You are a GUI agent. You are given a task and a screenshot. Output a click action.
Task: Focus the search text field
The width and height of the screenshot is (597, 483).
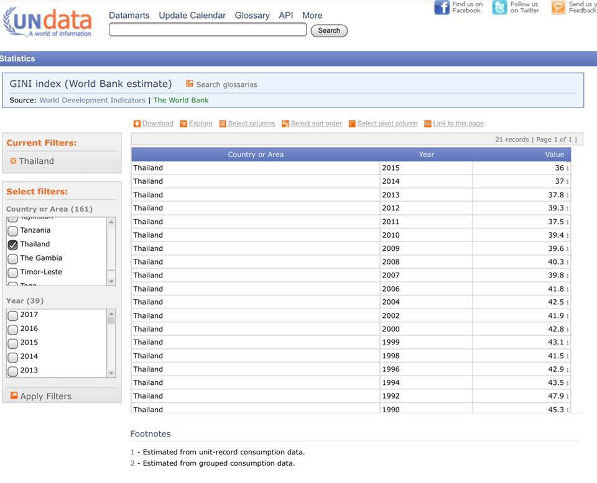click(x=208, y=30)
